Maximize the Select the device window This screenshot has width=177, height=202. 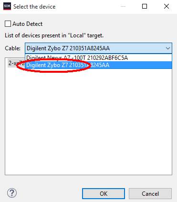[x=145, y=6]
